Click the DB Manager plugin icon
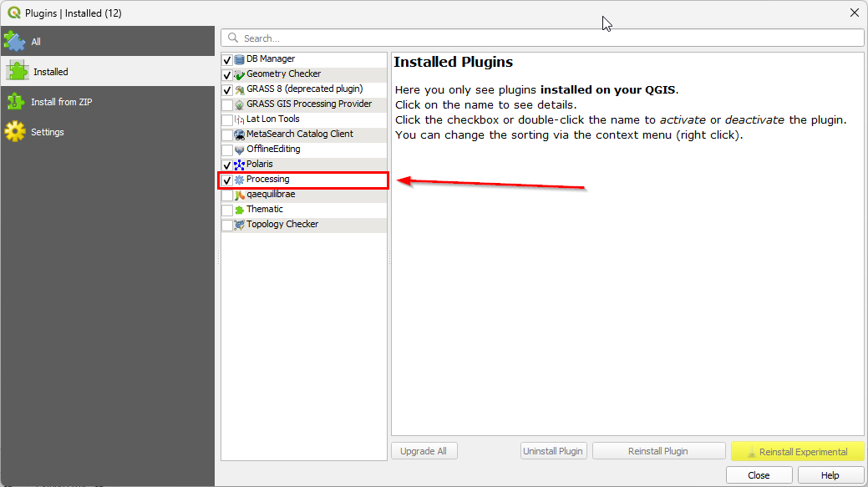The image size is (868, 487). [x=239, y=59]
